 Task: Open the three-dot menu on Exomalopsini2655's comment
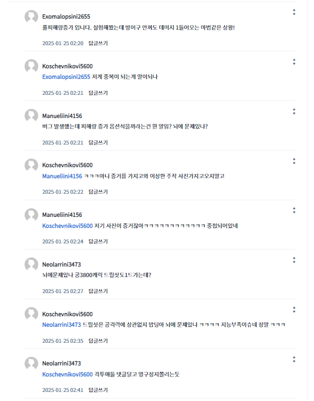[x=294, y=12]
